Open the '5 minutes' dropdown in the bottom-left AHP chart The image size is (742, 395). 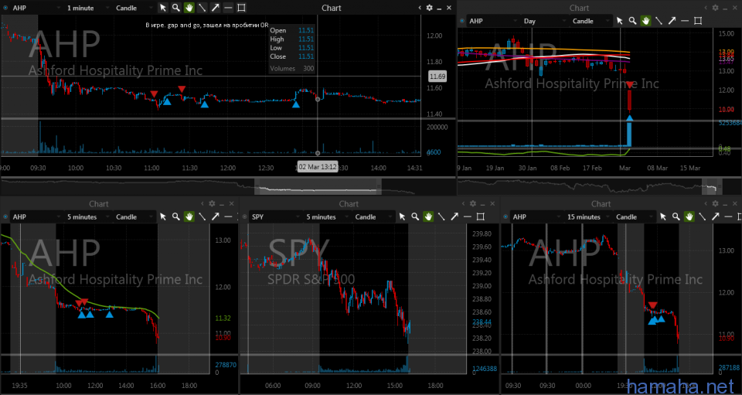[x=87, y=216]
